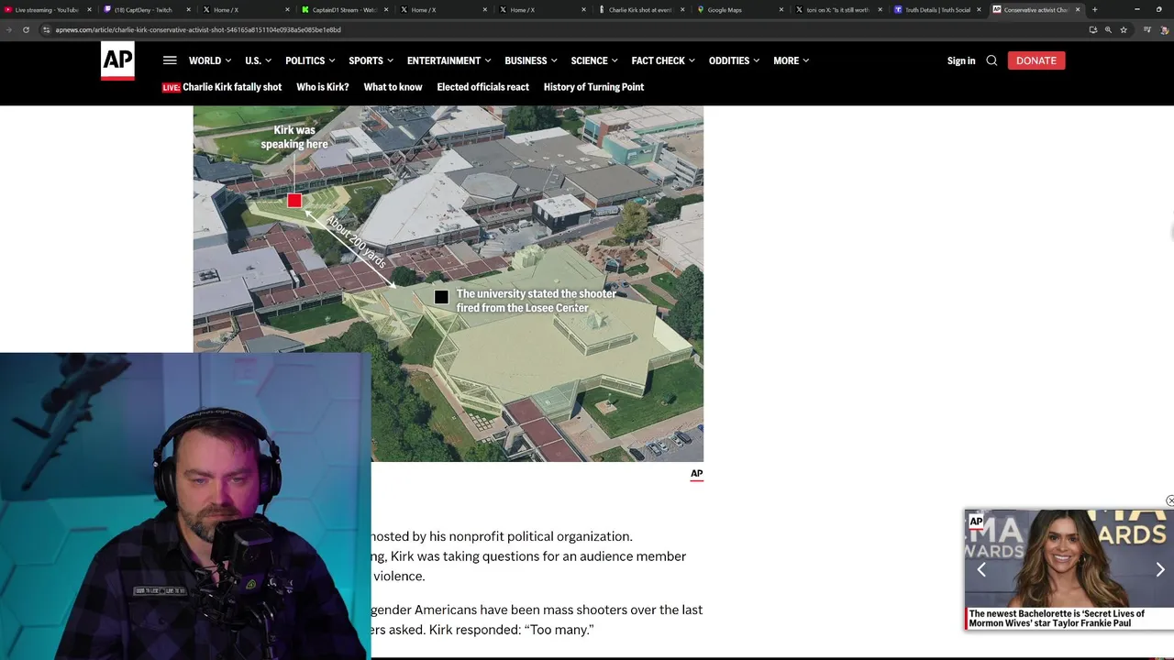The height and width of the screenshot is (660, 1174).
Task: Go forward with the browser arrow
Action: (x=9, y=29)
